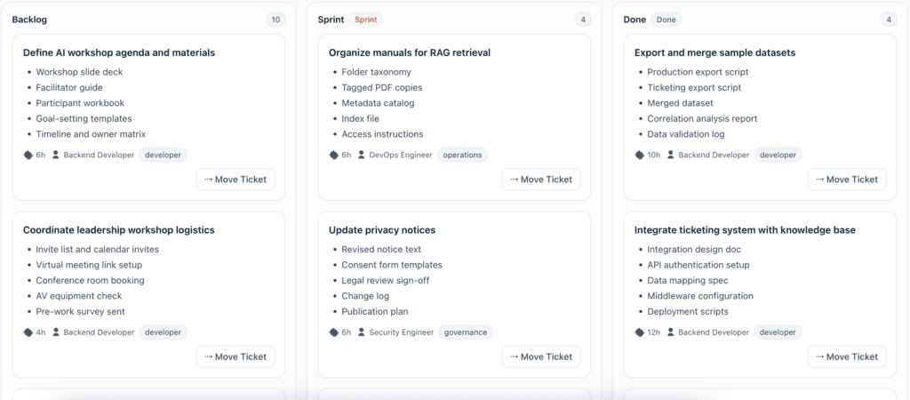This screenshot has height=400, width=910.
Task: Select the operations tag on the RAG retrieval card
Action: [x=462, y=155]
